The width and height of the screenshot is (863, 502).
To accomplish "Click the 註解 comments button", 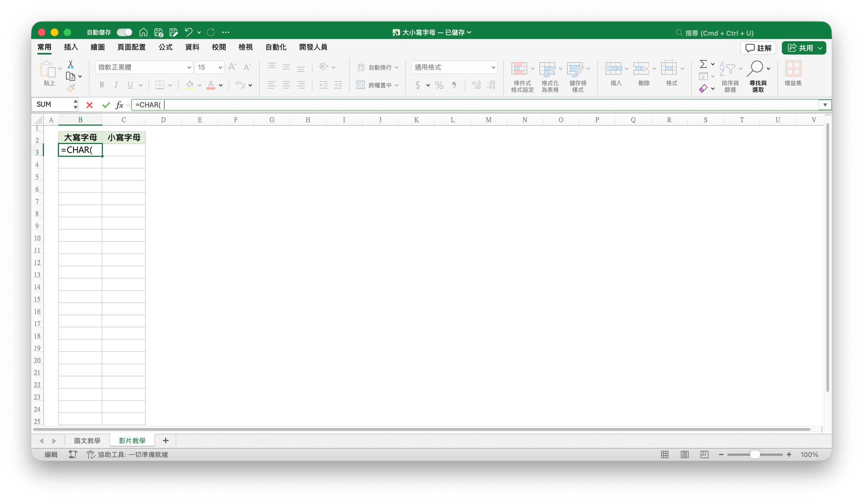I will tap(759, 48).
